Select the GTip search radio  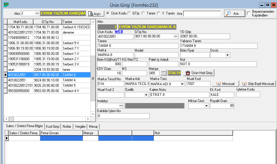(129, 13)
